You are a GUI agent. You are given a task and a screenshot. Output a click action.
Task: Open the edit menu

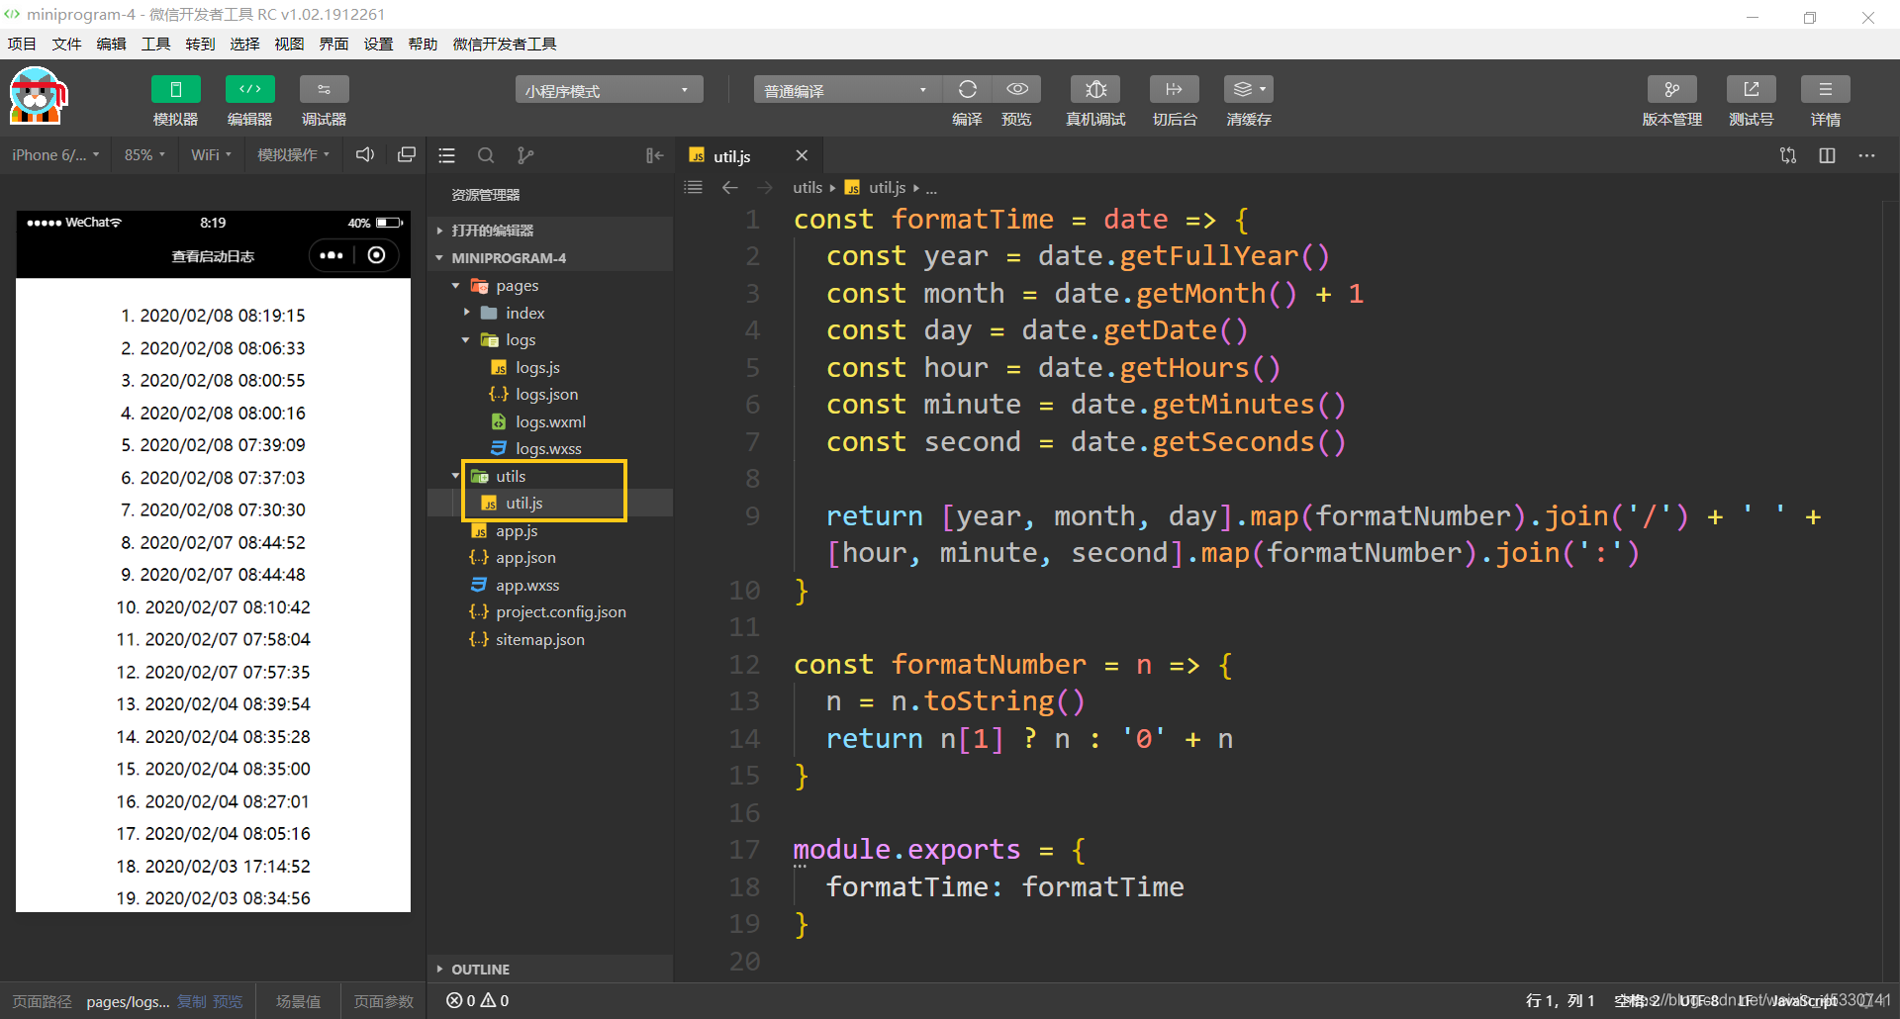(x=111, y=44)
